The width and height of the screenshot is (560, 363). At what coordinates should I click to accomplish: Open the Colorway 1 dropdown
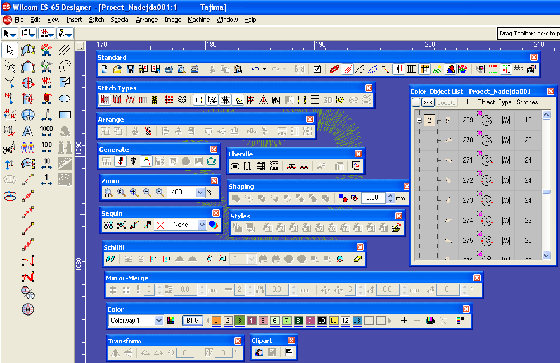point(159,321)
